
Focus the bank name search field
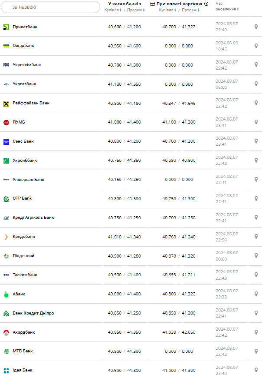[50, 7]
